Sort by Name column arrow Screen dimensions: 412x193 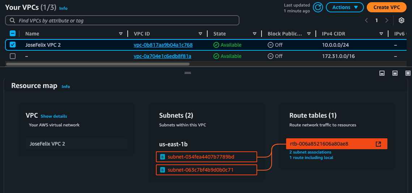tap(121, 34)
